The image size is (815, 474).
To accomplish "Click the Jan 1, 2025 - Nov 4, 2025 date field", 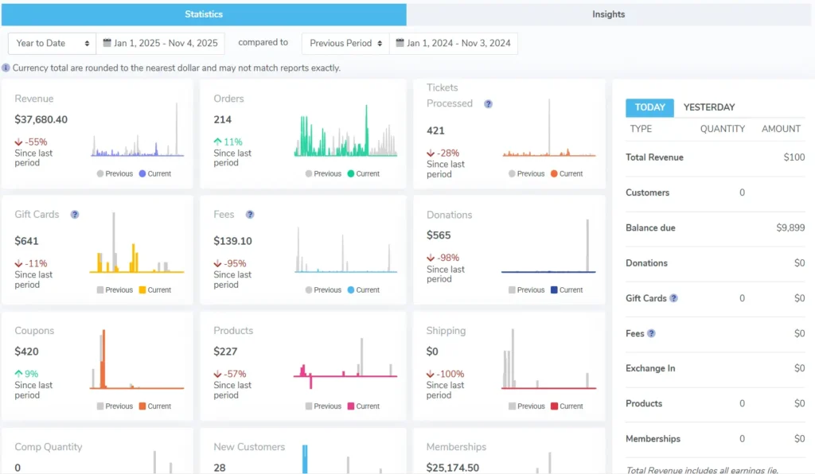I will point(161,43).
